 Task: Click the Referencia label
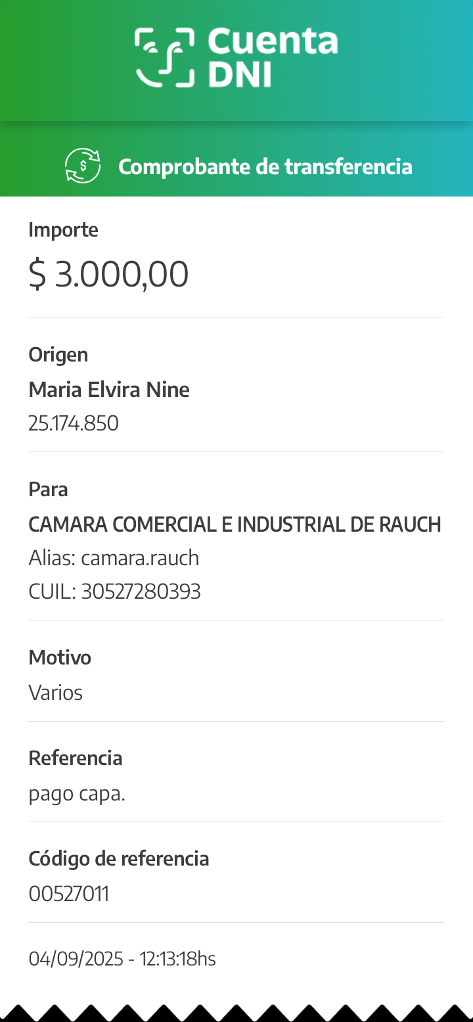(x=76, y=758)
